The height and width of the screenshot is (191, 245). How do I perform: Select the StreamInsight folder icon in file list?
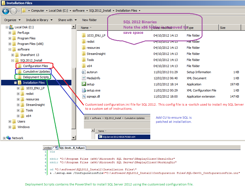[84, 54]
